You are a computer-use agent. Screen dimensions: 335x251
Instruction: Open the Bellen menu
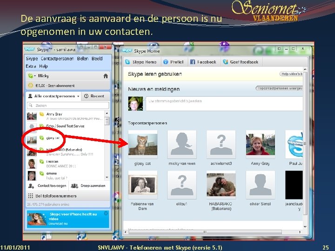pos(83,59)
